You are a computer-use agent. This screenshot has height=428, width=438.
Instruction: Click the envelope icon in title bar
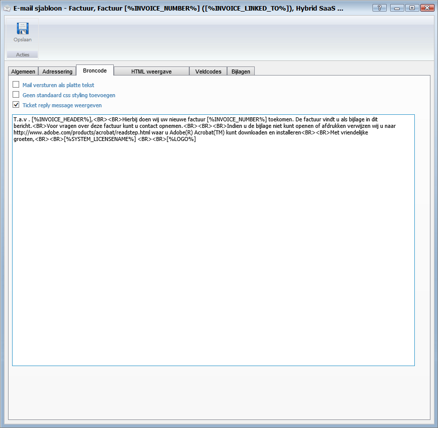coord(7,8)
